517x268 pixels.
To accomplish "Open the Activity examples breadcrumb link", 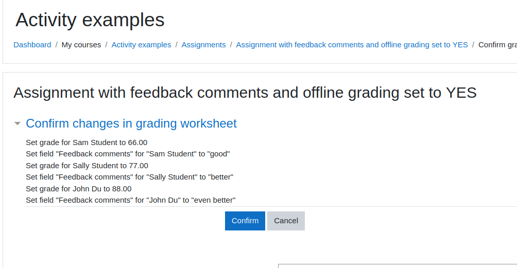I will 141,45.
